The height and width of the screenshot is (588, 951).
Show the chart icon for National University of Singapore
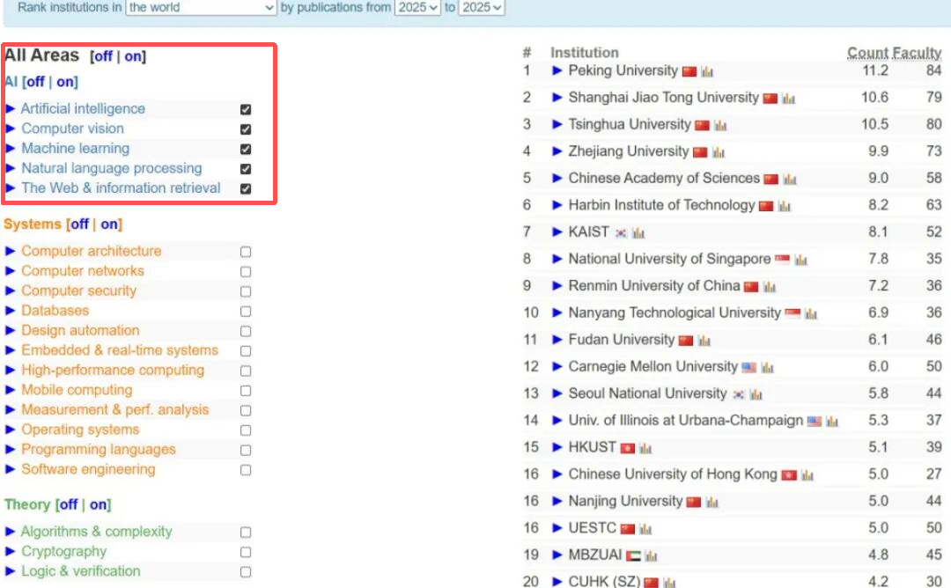click(800, 261)
